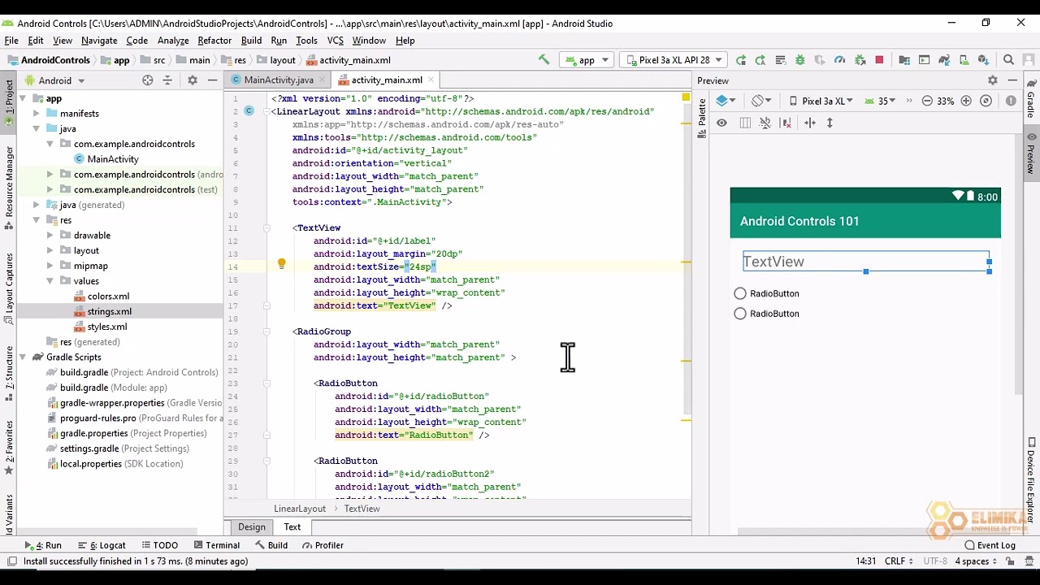This screenshot has width=1040, height=585.
Task: Click the clear constraints icon in preview toolbar
Action: tap(786, 123)
